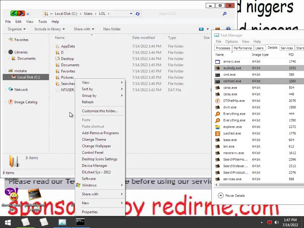Open the Windows submenu in context menu
The image size is (304, 228).
[x=100, y=185]
